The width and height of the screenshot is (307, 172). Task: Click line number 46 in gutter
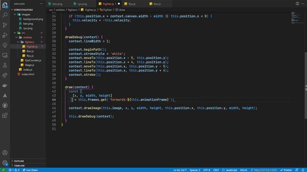click(x=54, y=108)
